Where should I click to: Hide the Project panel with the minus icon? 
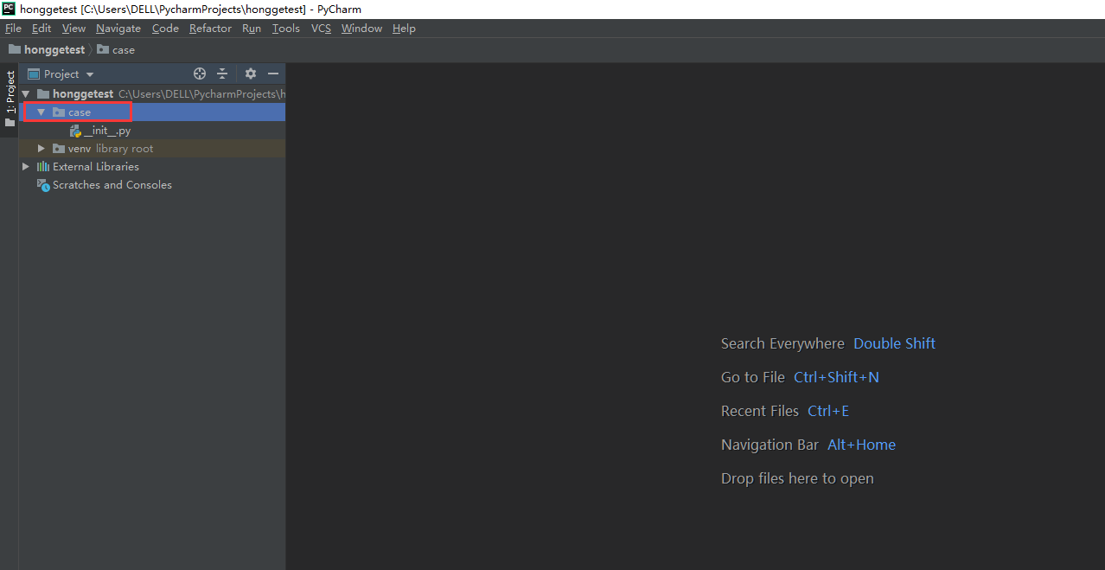pos(273,74)
